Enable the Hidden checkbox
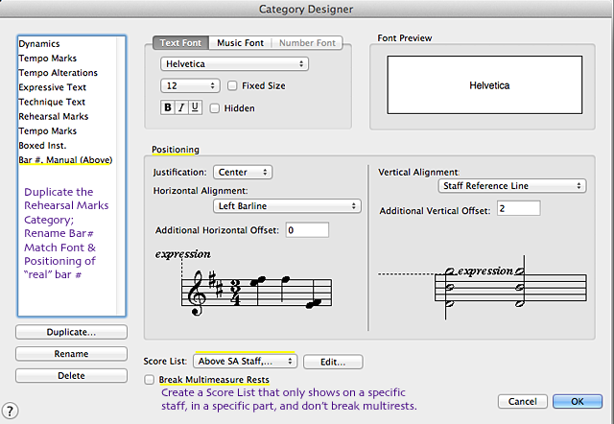 (215, 108)
